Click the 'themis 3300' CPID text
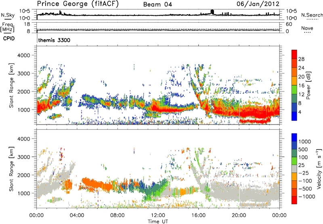The image size is (323, 224). click(54, 40)
